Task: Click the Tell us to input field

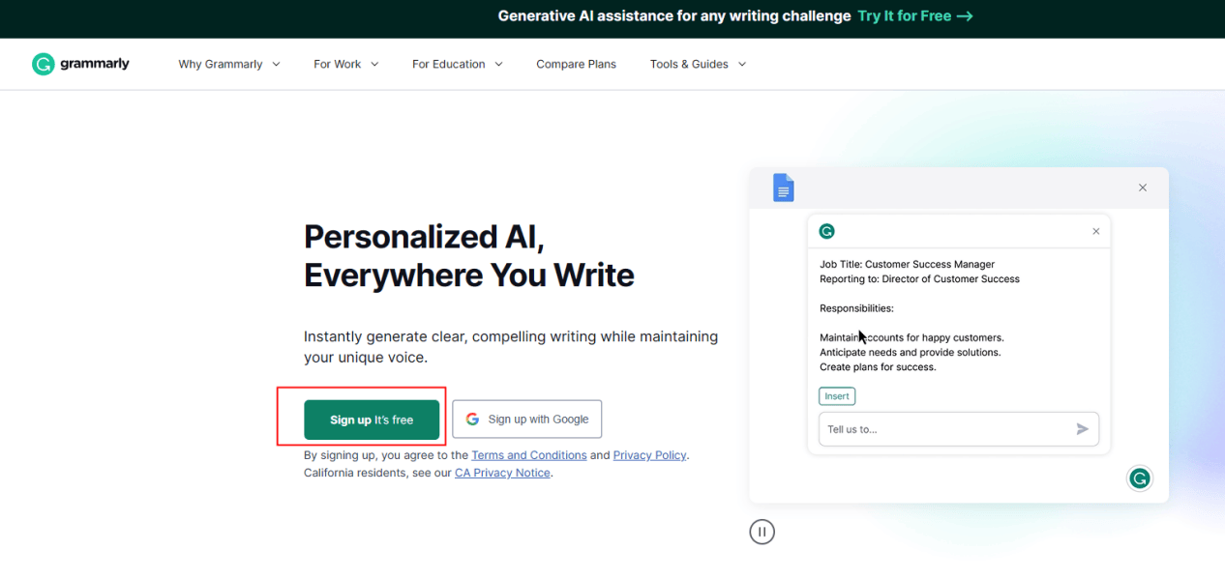Action: coord(943,429)
